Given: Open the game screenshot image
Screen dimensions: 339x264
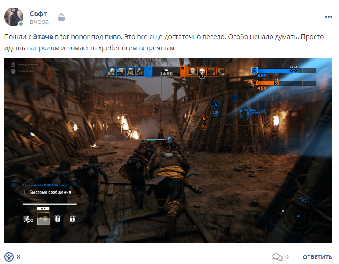Looking at the screenshot, I should [x=168, y=150].
